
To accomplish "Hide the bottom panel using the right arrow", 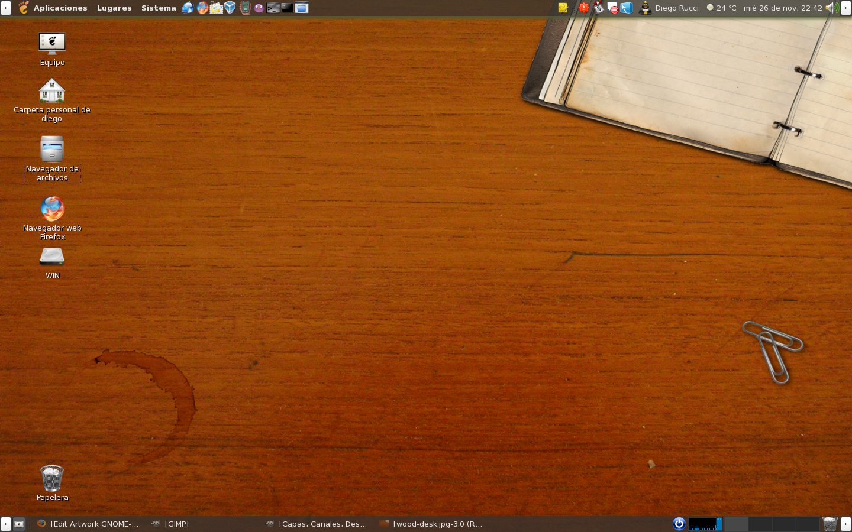I will point(846,524).
